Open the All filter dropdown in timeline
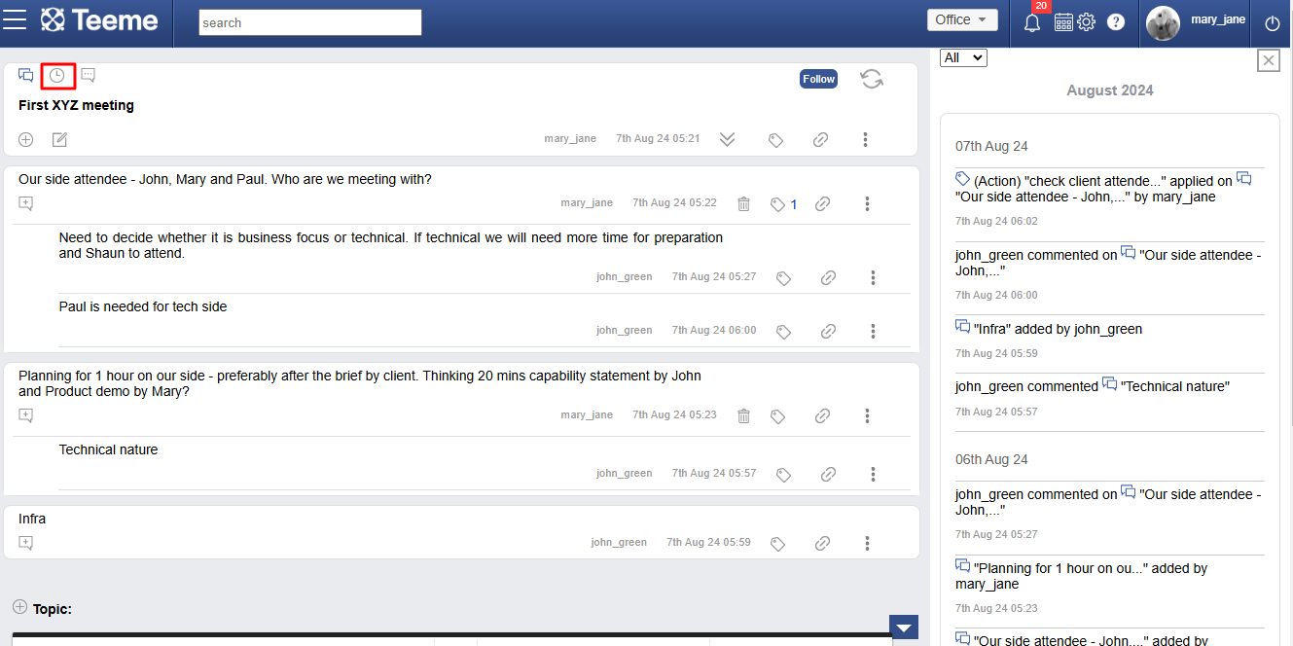The image size is (1293, 646). [x=963, y=57]
